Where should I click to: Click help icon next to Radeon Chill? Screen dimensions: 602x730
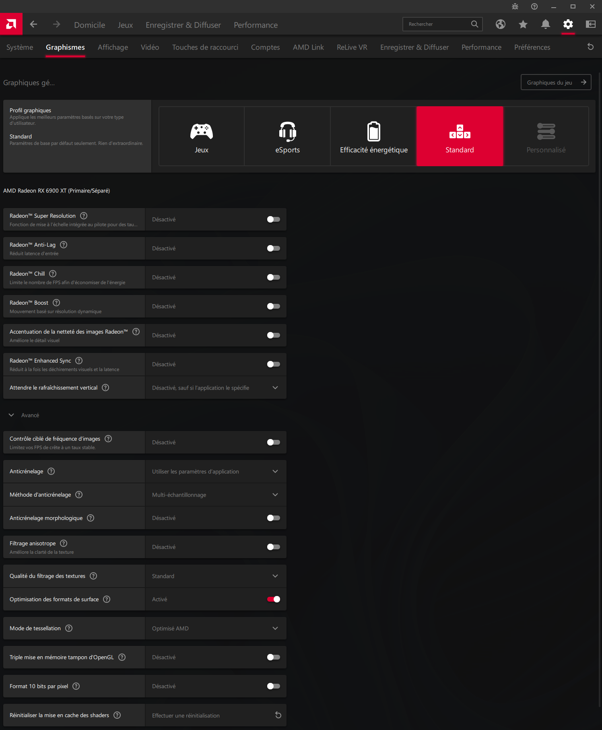click(53, 274)
